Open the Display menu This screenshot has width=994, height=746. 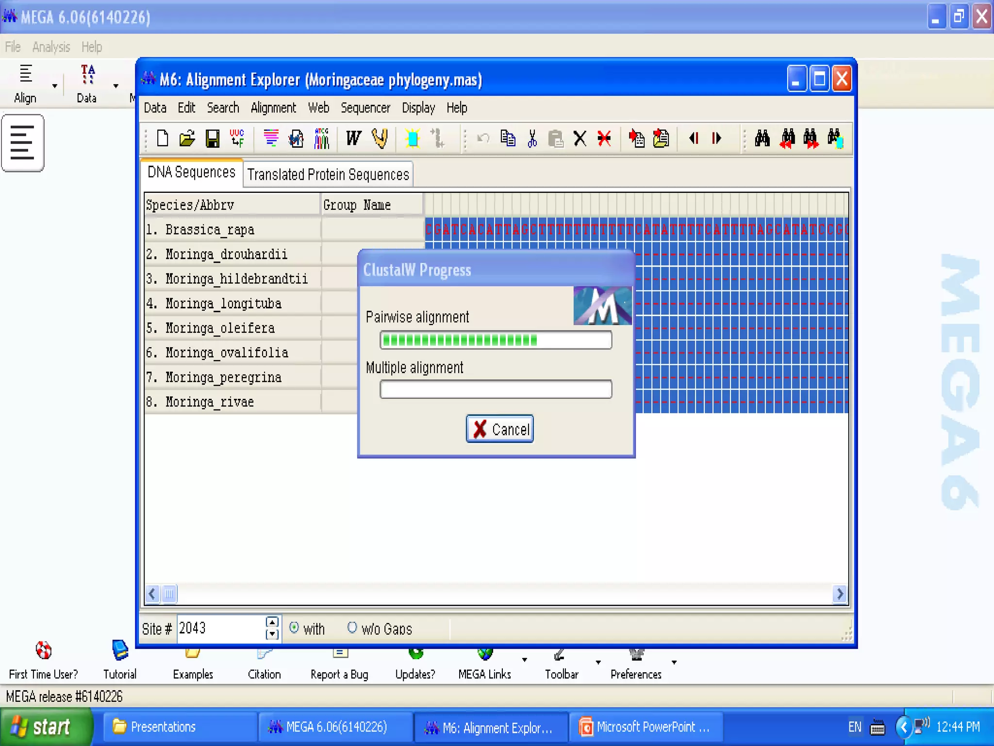click(x=418, y=108)
